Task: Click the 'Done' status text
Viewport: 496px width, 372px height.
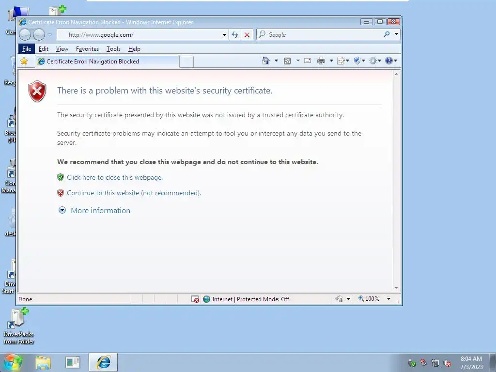Action: (x=25, y=299)
